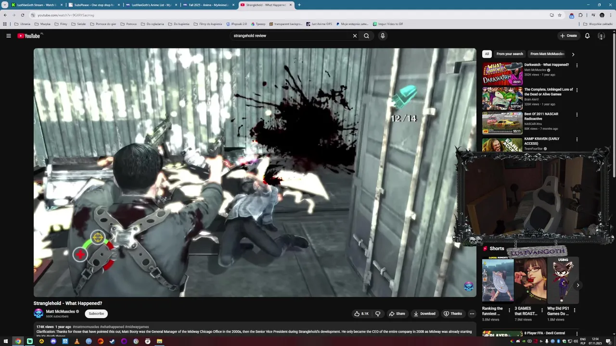Viewport: 616px width, 346px height.
Task: Select the 'All' filter chip
Action: point(487,54)
